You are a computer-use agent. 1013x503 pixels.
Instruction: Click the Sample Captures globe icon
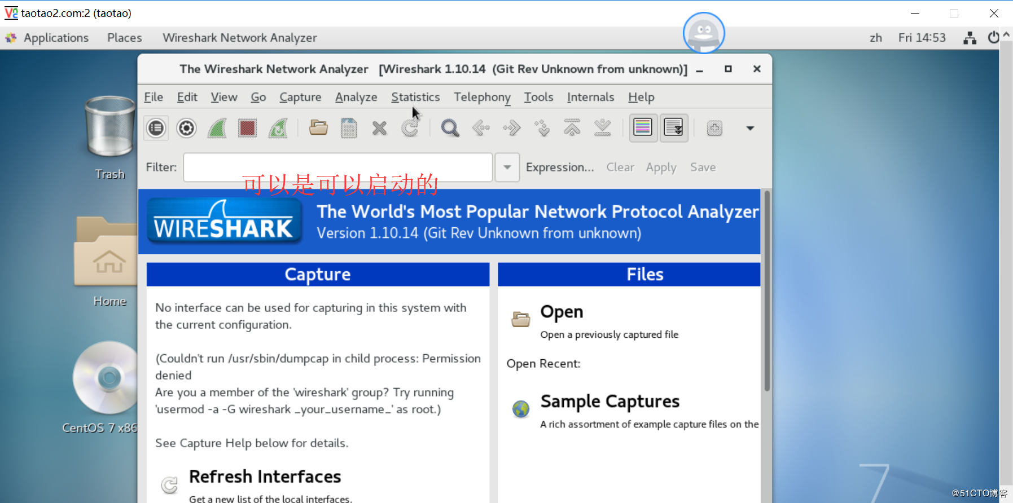520,408
